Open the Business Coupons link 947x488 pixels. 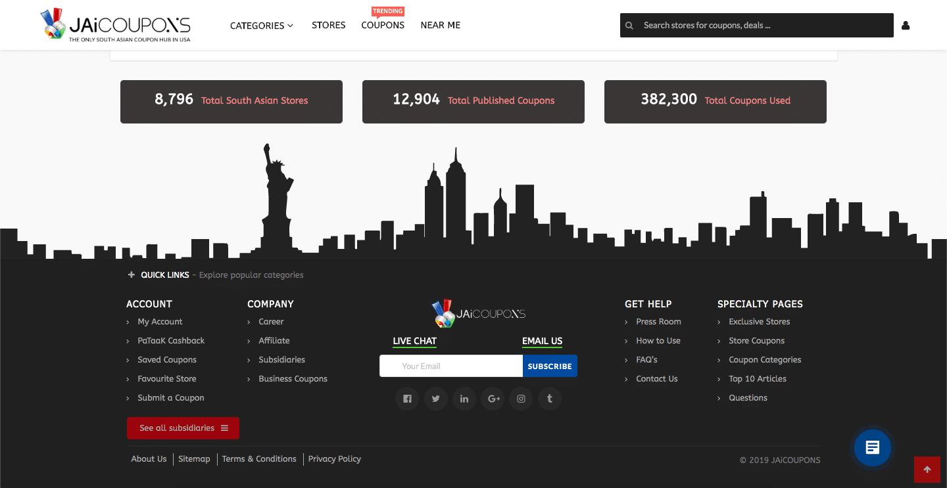click(293, 379)
